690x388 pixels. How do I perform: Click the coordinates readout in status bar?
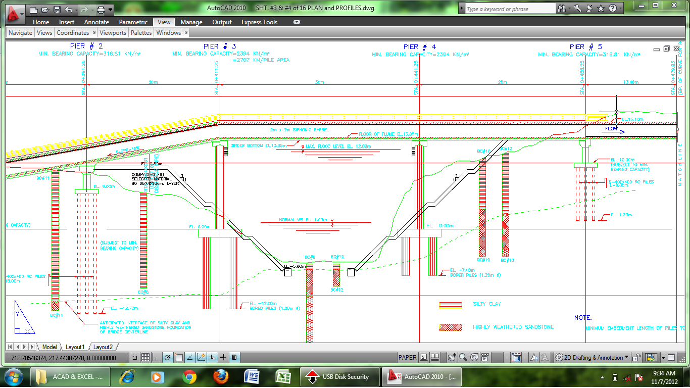click(64, 358)
